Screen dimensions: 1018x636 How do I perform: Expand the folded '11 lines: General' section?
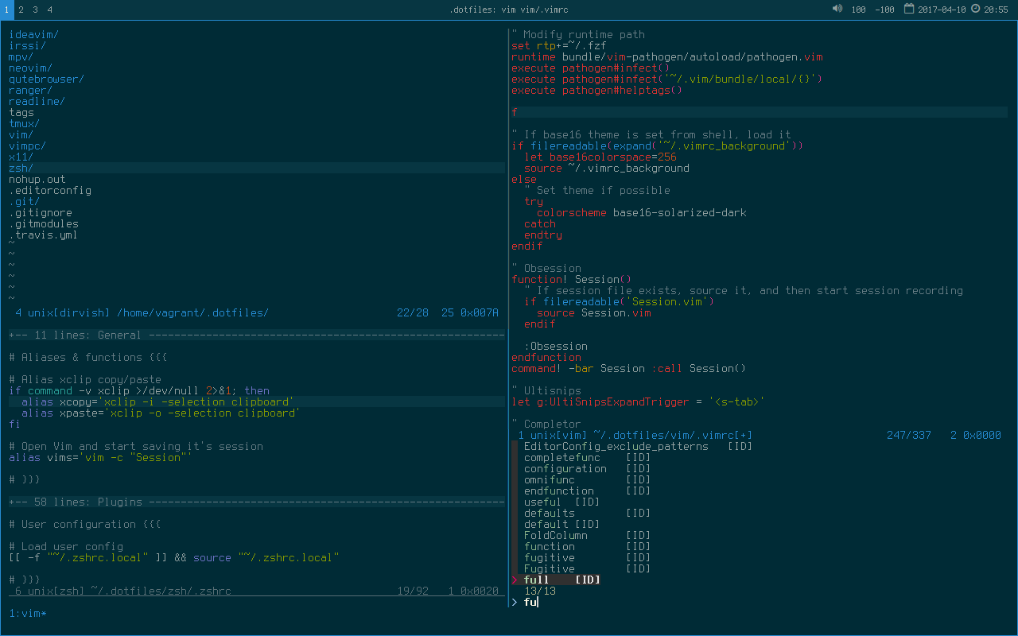click(257, 335)
